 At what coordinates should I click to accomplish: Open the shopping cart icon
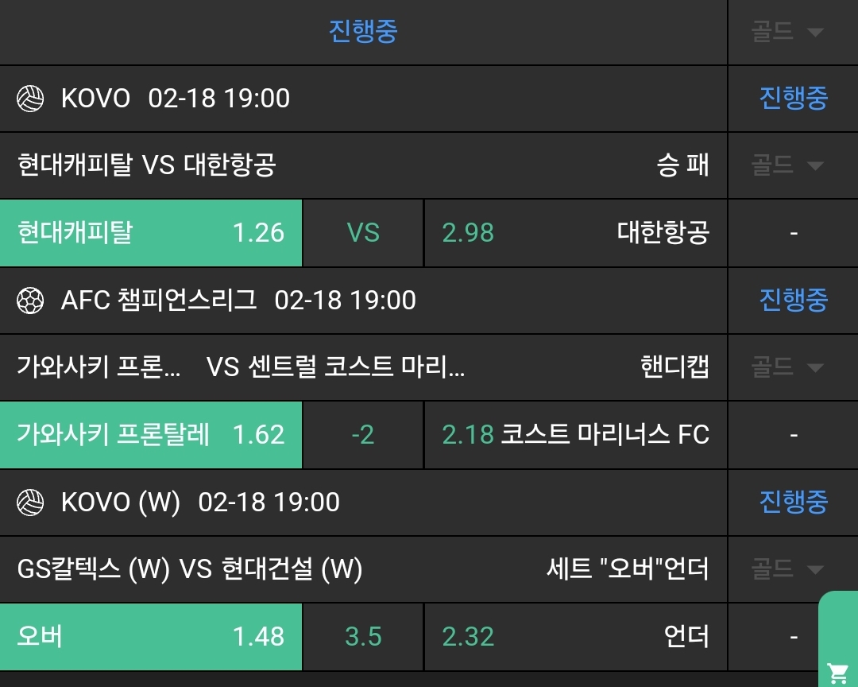(x=837, y=673)
